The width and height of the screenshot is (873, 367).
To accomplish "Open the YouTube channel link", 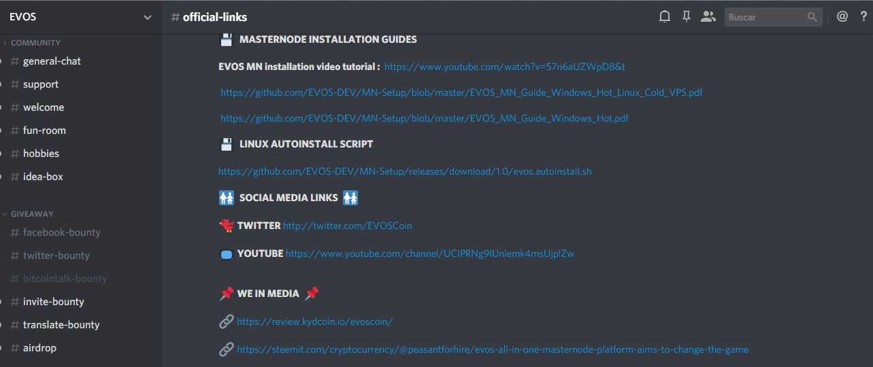I will click(x=430, y=254).
